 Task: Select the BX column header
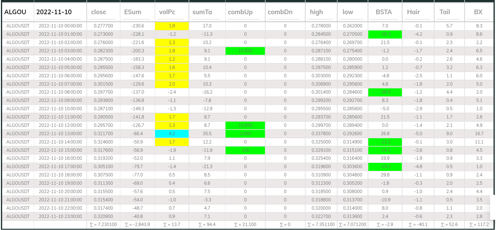point(478,12)
